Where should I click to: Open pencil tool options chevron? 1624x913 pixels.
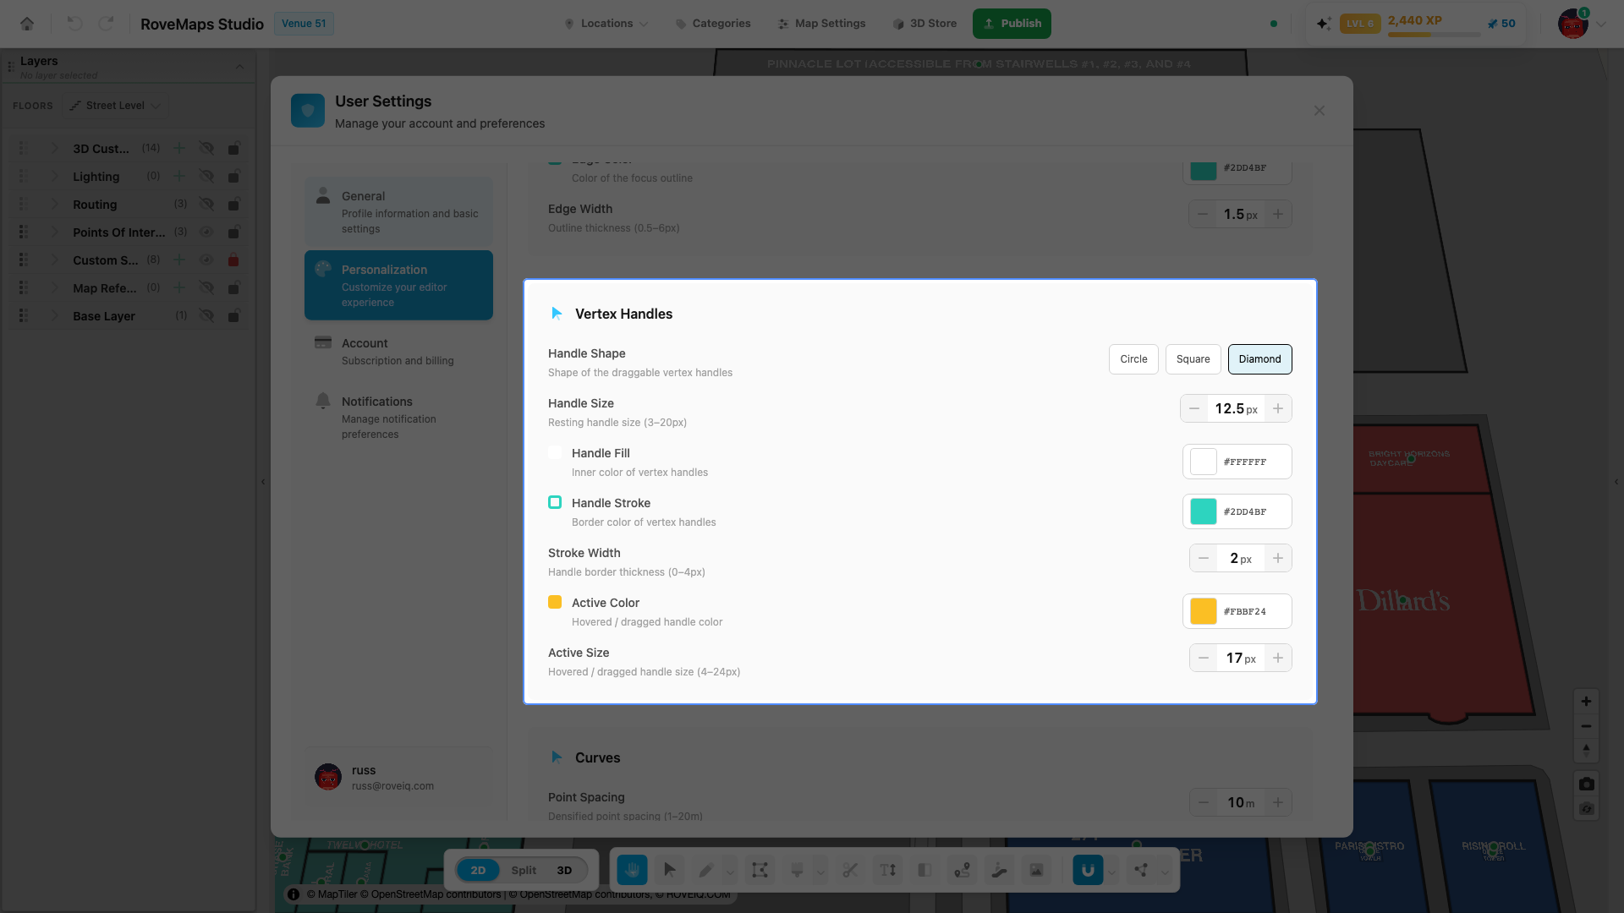730,871
